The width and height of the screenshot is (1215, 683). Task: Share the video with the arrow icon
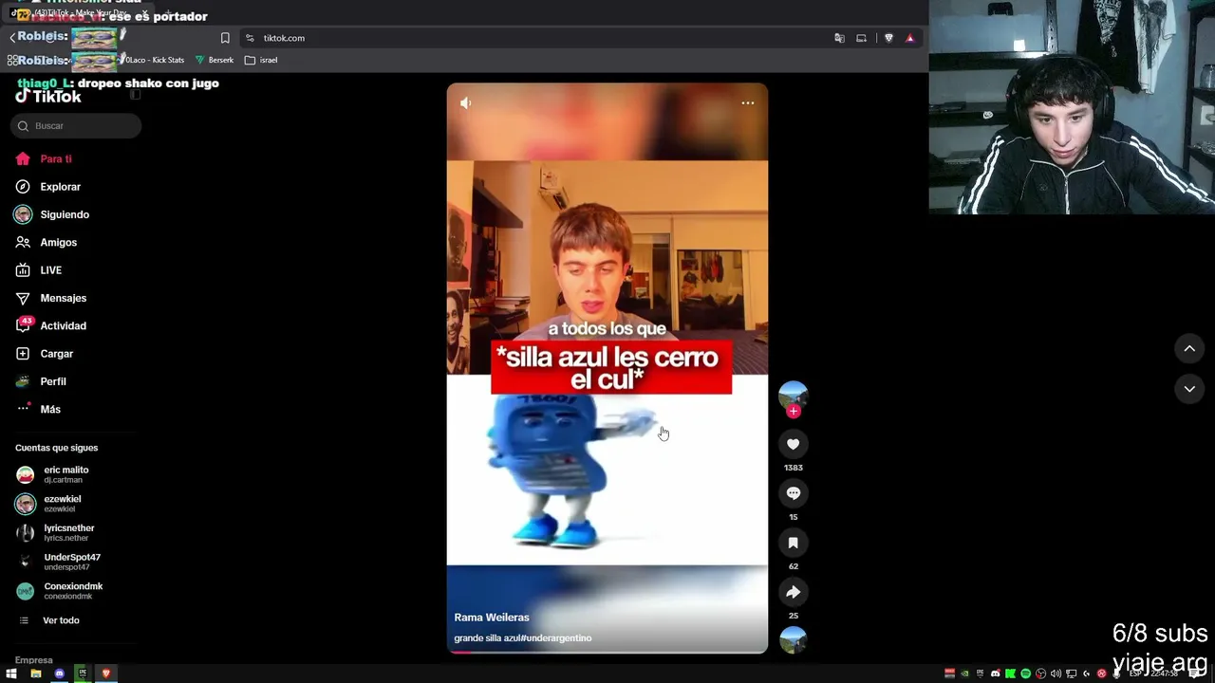click(794, 592)
